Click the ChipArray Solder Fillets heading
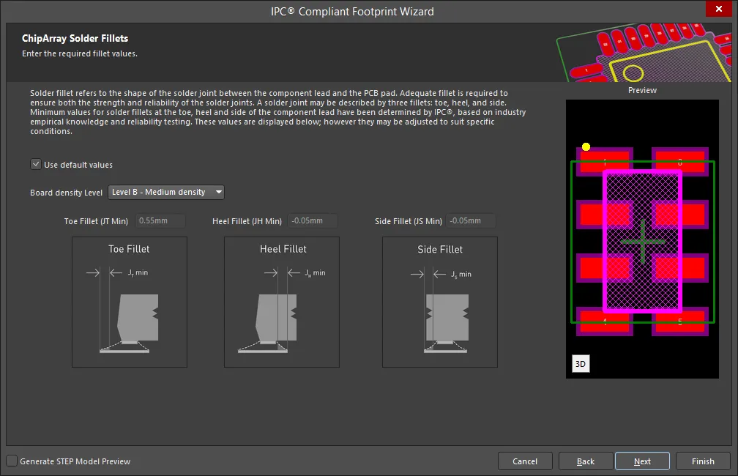The height and width of the screenshot is (476, 738). [75, 38]
